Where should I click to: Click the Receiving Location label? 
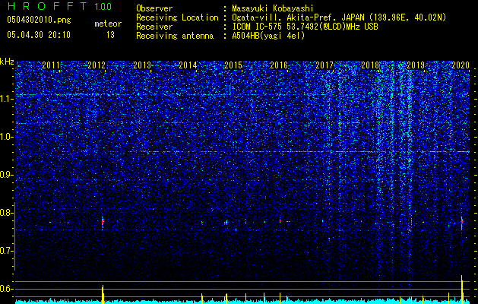point(177,17)
